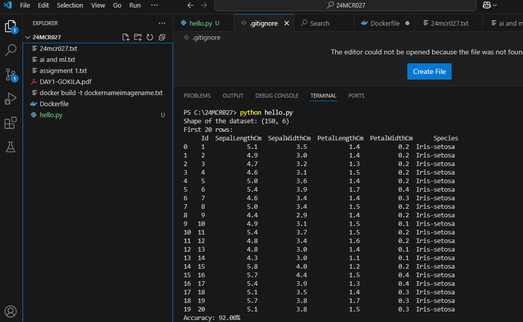Open the Selection menu
The width and height of the screenshot is (523, 322).
click(x=70, y=6)
